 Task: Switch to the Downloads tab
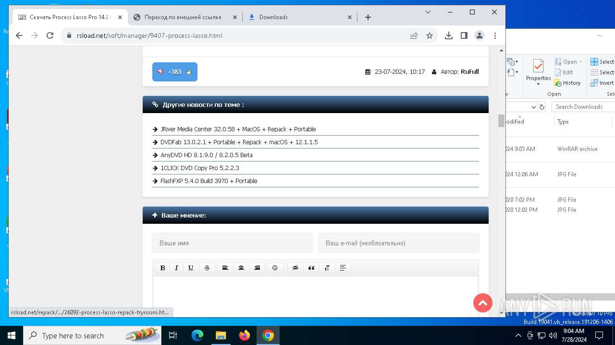coord(300,17)
